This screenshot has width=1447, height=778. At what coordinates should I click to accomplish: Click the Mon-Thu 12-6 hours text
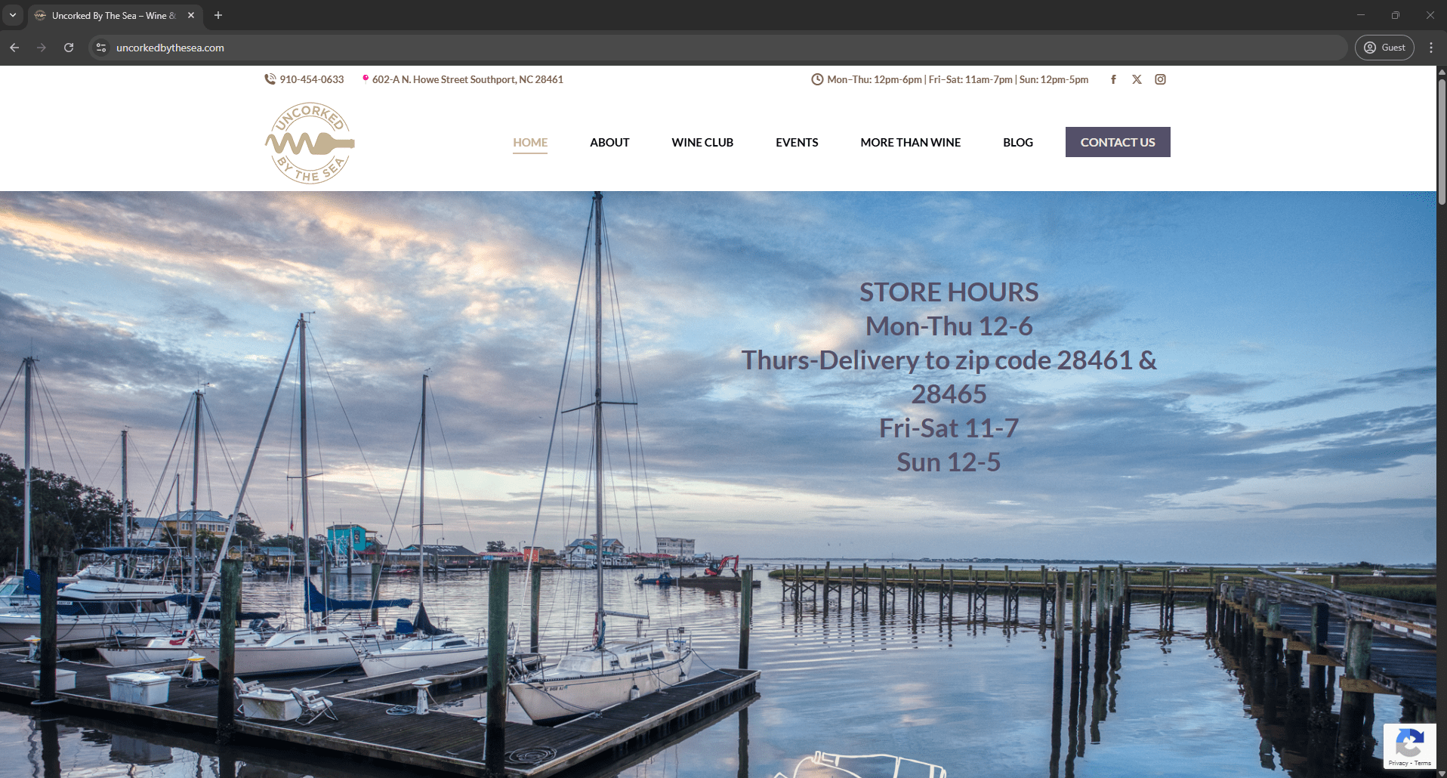coord(949,326)
